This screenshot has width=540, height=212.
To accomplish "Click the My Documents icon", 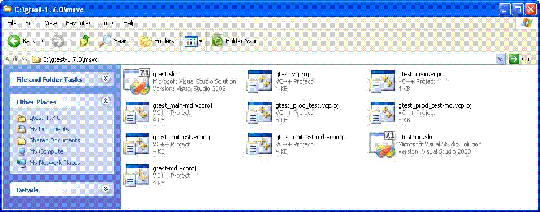I will coord(21,130).
